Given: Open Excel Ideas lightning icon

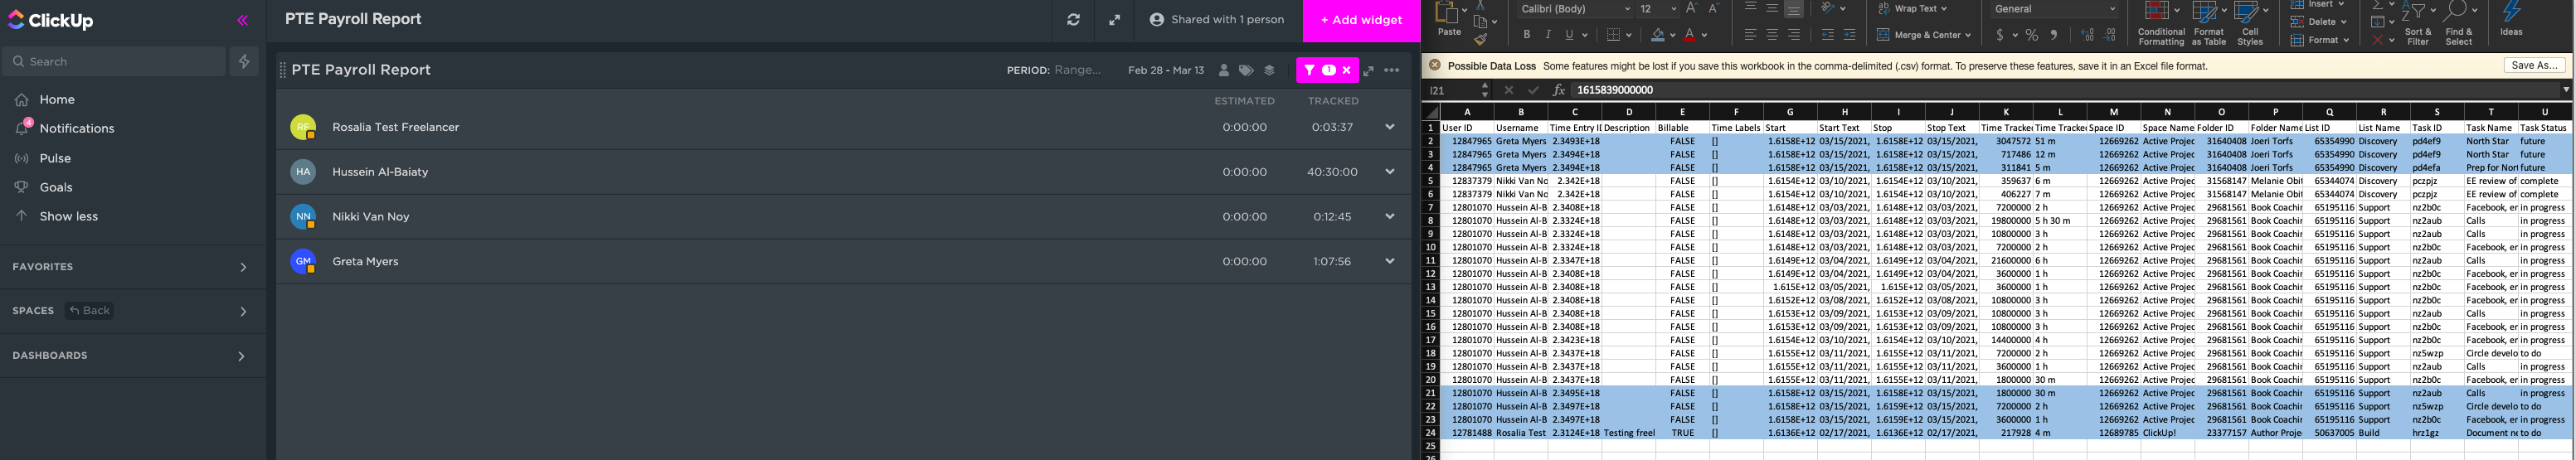Looking at the screenshot, I should point(2511,12).
